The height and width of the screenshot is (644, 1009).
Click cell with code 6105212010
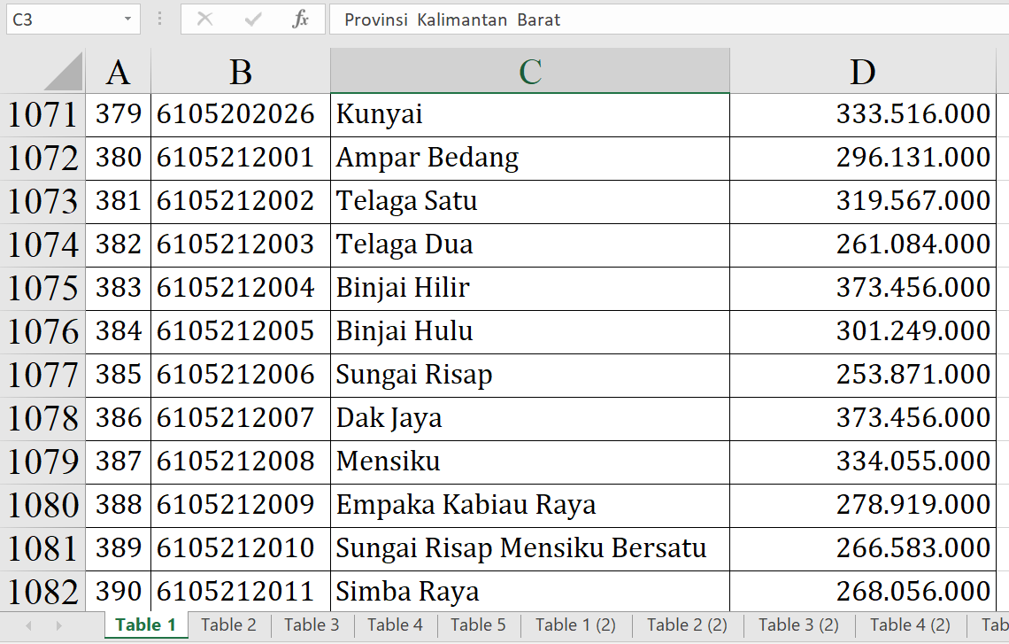tap(235, 548)
